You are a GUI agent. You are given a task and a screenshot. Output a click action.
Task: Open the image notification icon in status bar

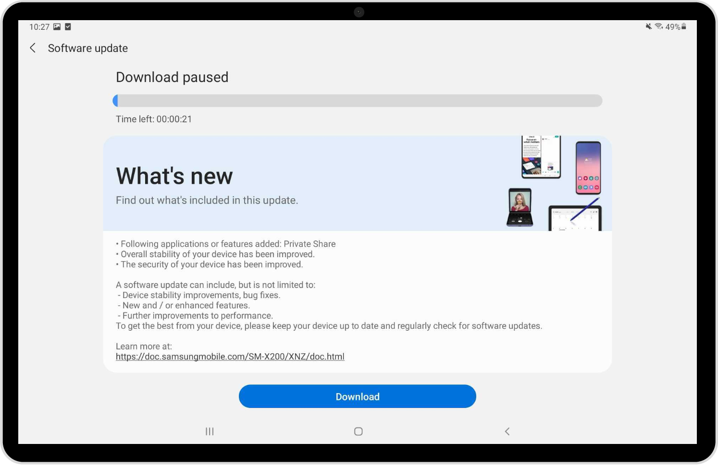click(x=57, y=27)
